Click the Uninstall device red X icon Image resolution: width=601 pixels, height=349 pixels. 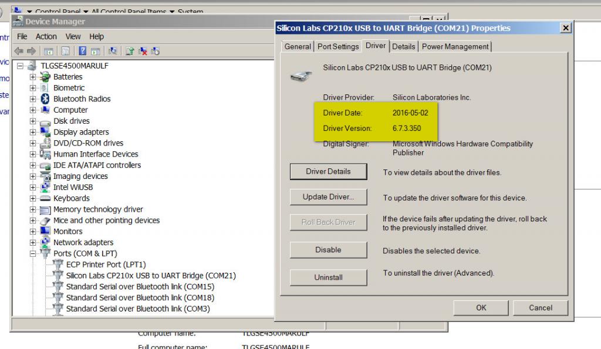pyautogui.click(x=143, y=51)
